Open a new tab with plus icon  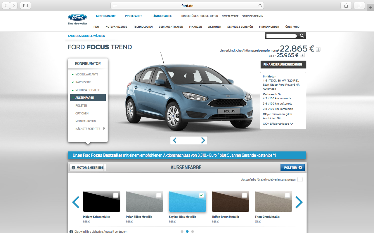pyautogui.click(x=370, y=8)
